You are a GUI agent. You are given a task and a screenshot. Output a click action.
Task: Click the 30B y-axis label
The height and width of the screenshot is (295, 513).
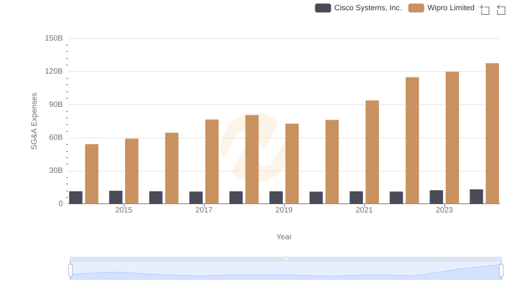56,170
